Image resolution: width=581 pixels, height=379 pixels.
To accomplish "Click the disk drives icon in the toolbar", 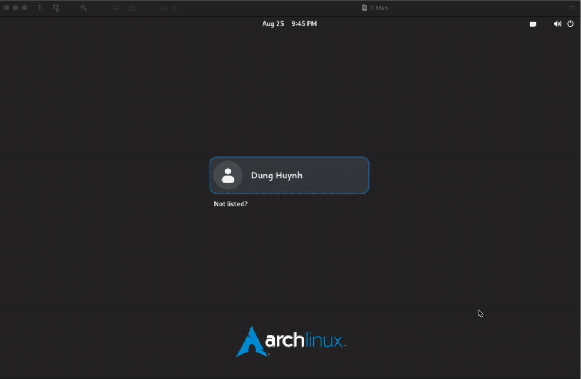I will 116,8.
